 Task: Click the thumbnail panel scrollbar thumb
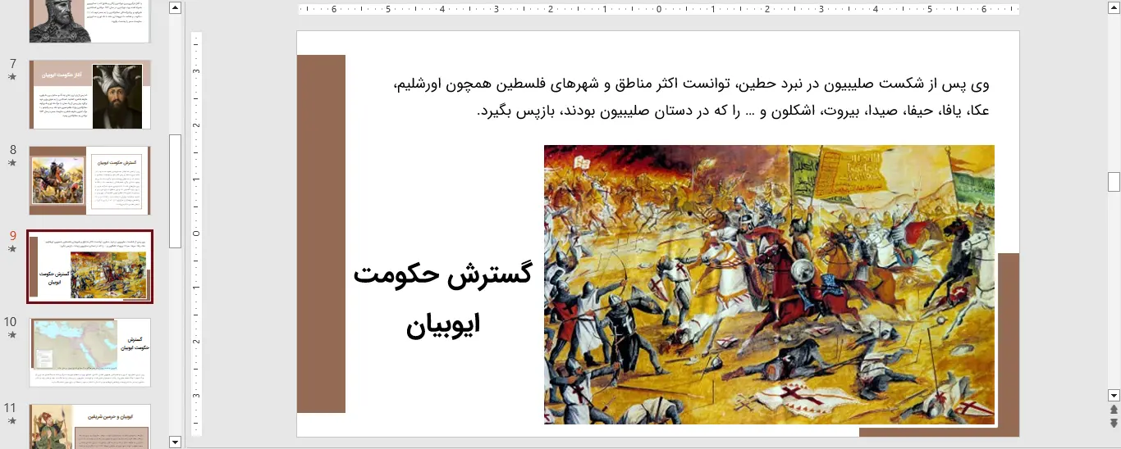pyautogui.click(x=175, y=191)
